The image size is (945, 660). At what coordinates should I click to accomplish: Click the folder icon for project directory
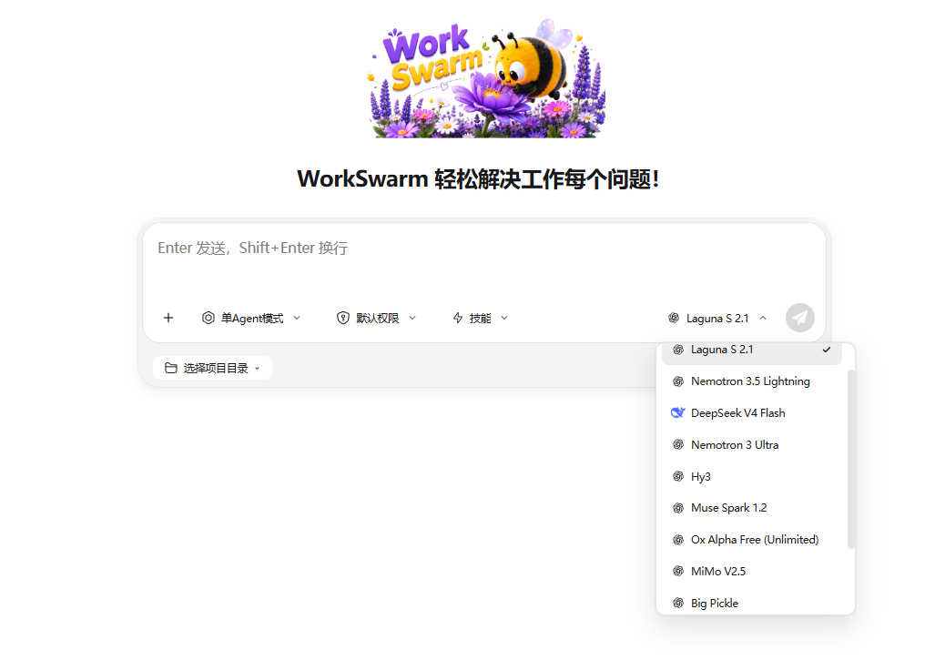click(171, 368)
